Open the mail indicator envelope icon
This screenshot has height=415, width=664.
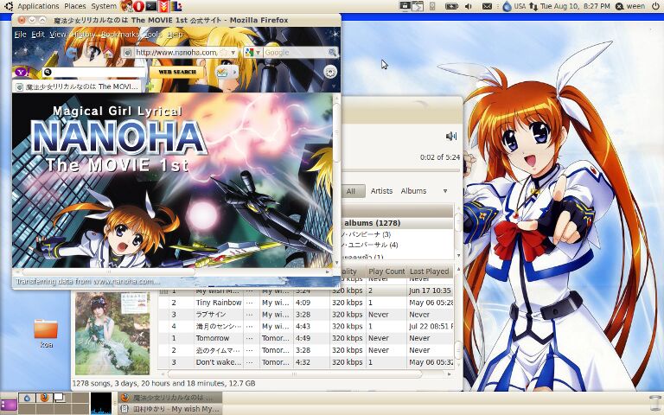tap(487, 6)
